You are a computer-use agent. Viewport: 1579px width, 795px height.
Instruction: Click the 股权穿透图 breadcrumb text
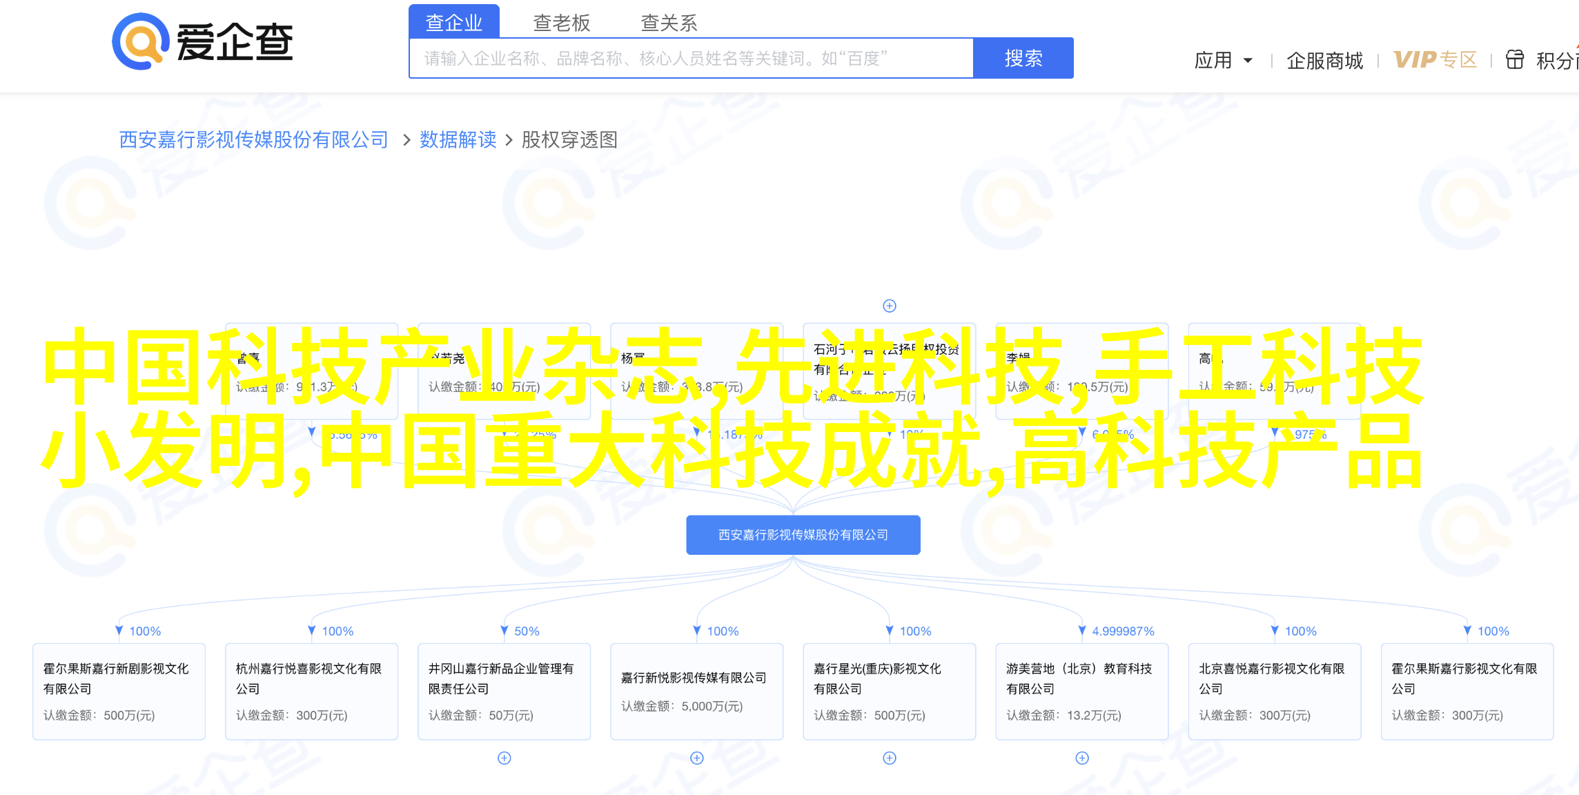[x=569, y=139]
